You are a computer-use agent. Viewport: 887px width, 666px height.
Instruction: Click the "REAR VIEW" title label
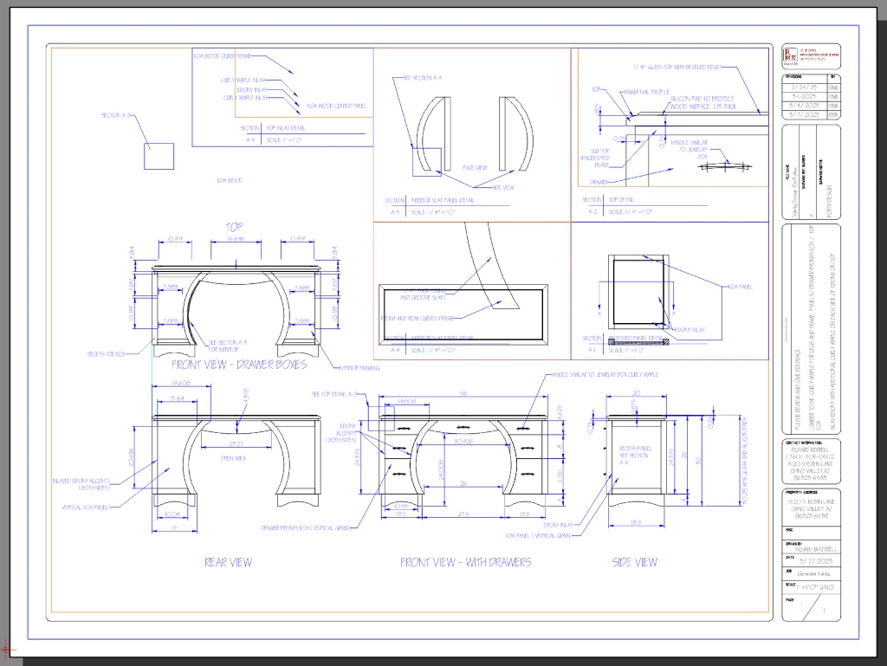[x=228, y=562]
